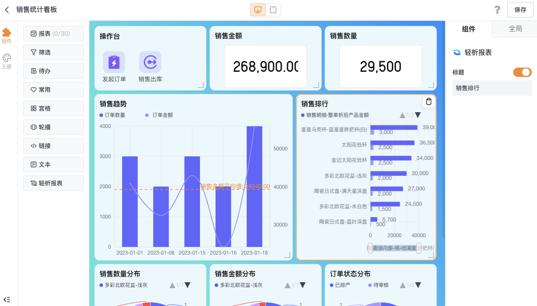Previous legend page in 销售数量分布
This screenshot has width=537, height=306.
(172, 285)
